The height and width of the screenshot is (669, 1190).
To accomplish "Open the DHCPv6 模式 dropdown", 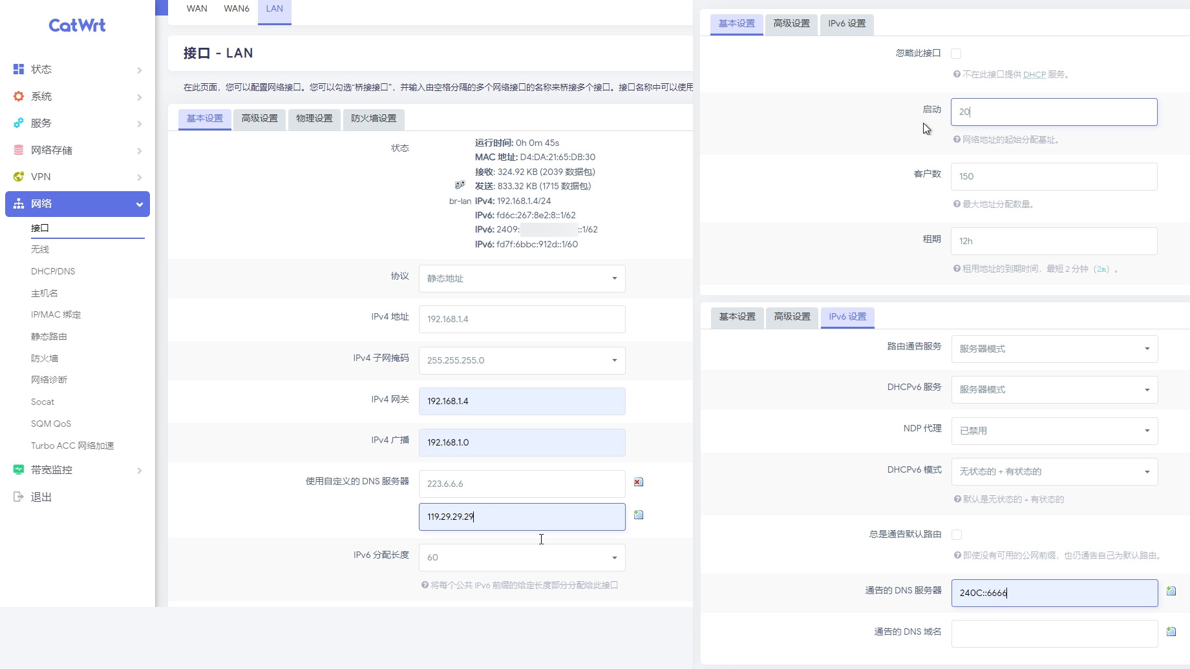I will (1054, 471).
